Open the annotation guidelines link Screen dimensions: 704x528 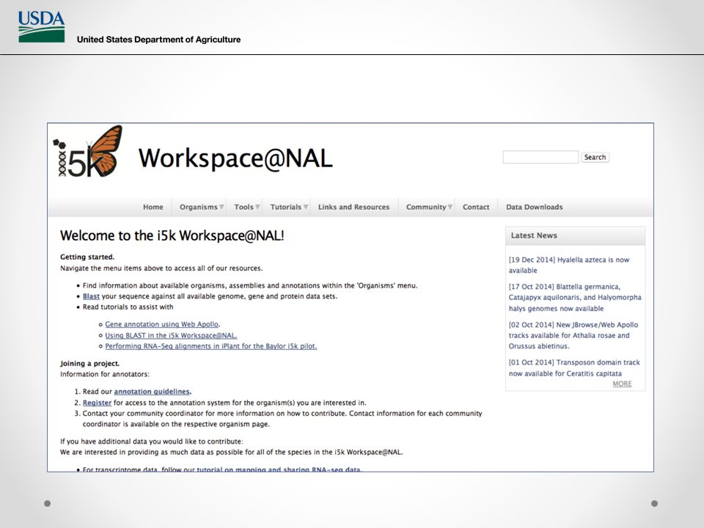(152, 392)
